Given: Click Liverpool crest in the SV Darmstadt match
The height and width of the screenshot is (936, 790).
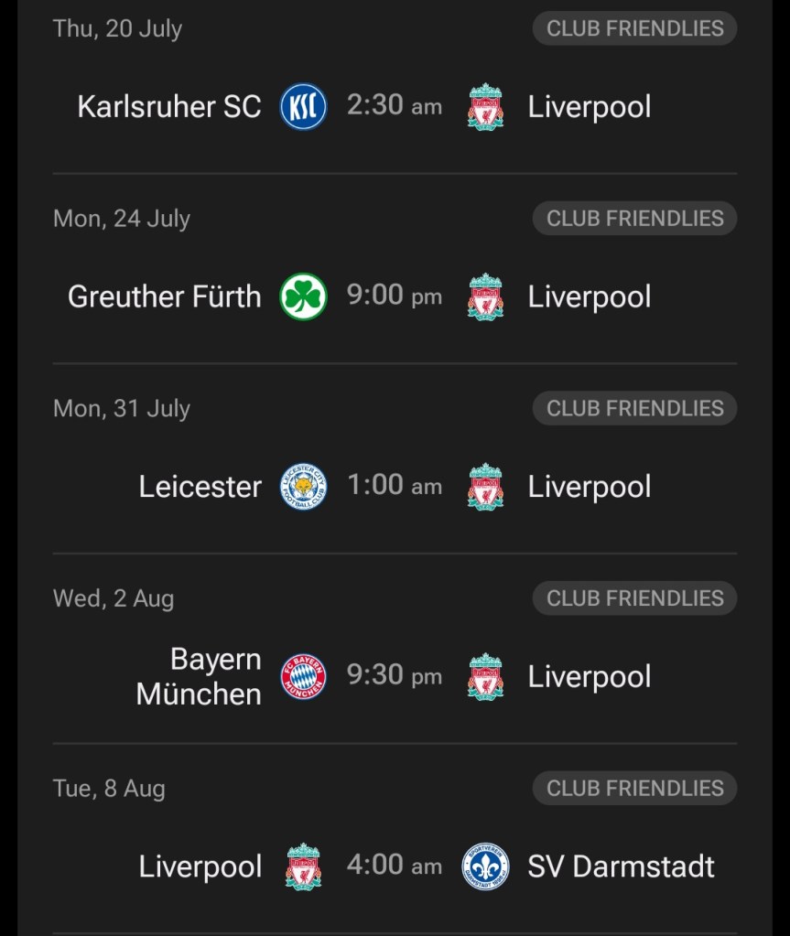Looking at the screenshot, I should click(303, 866).
